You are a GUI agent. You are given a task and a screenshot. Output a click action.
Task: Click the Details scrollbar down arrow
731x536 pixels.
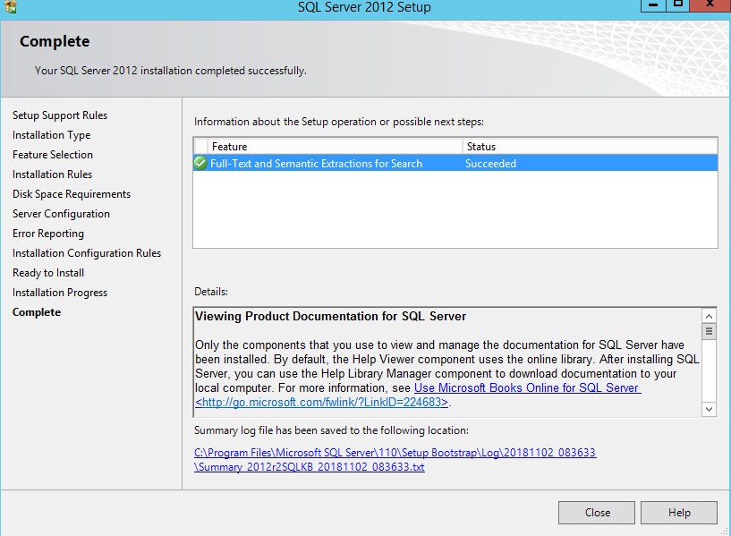pos(710,409)
